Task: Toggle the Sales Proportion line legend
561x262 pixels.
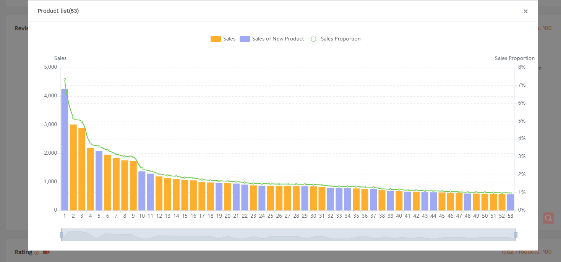Action: pos(334,39)
